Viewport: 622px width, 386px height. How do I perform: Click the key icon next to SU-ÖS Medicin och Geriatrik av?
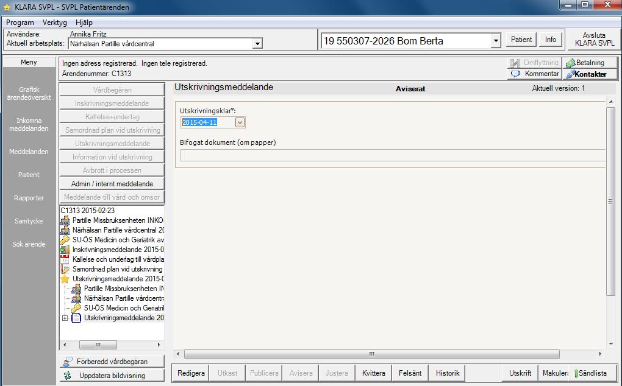65,240
